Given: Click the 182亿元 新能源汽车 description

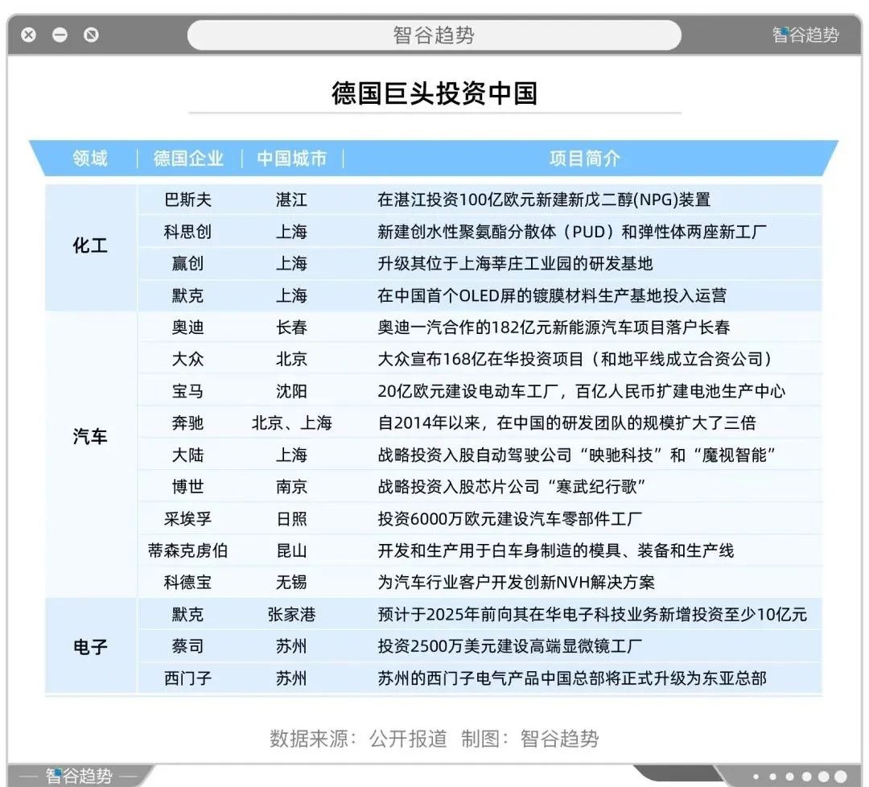Looking at the screenshot, I should pyautogui.click(x=554, y=327).
